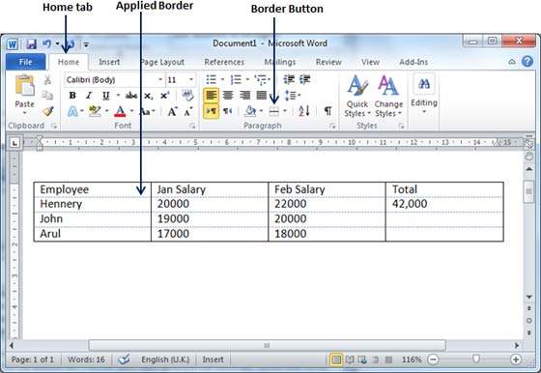Click the 116% zoom level
This screenshot has width=541, height=373.
click(412, 359)
